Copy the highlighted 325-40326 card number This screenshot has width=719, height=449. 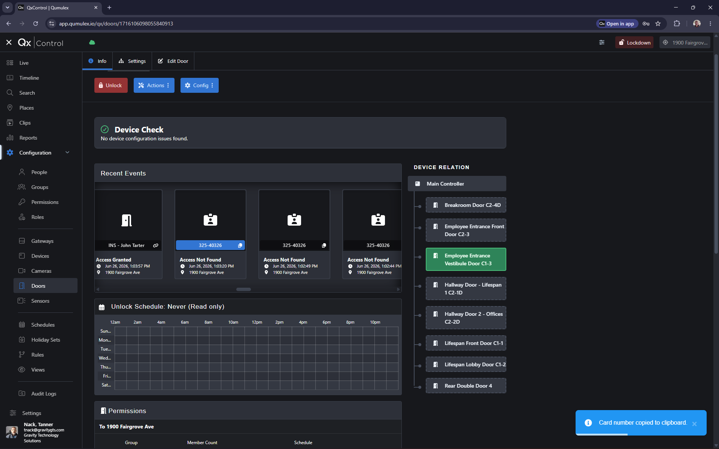[x=240, y=245]
